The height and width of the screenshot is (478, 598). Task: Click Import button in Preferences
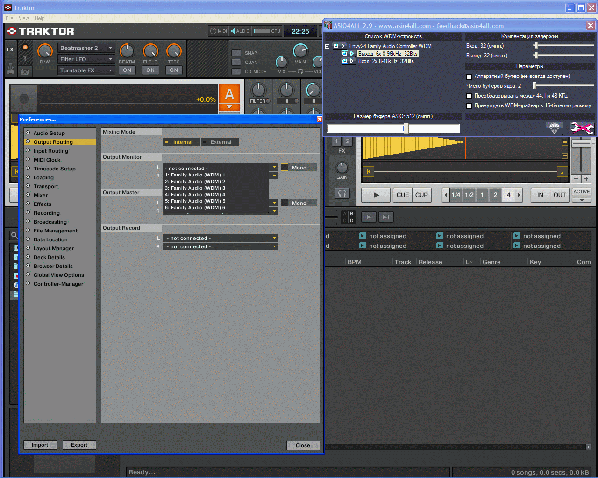(40, 445)
